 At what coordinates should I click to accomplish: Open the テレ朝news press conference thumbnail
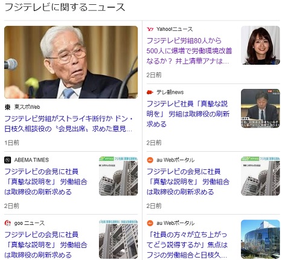(x=260, y=108)
